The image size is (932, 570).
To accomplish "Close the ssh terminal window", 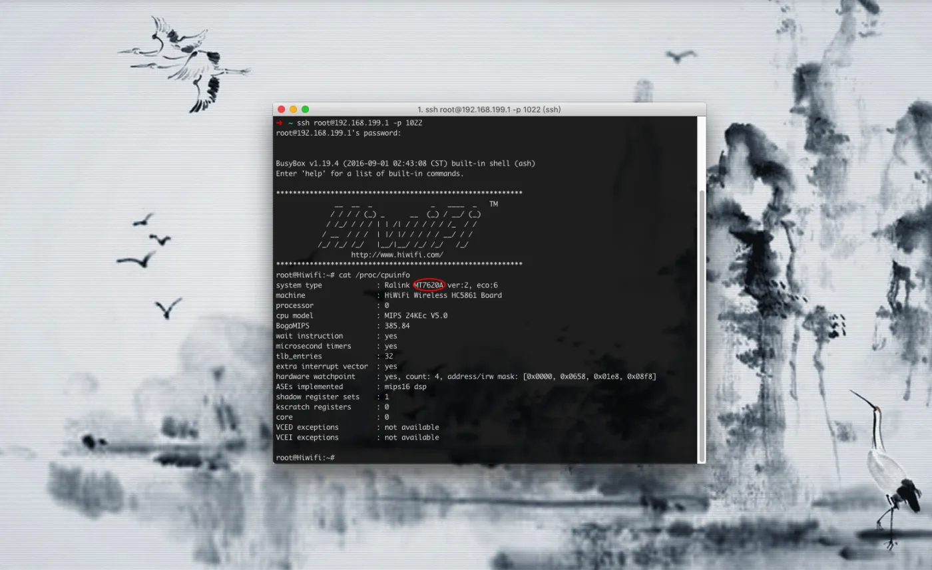I will click(281, 109).
